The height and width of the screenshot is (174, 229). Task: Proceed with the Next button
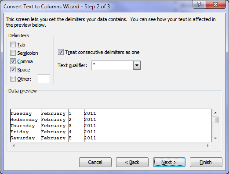pyautogui.click(x=169, y=162)
